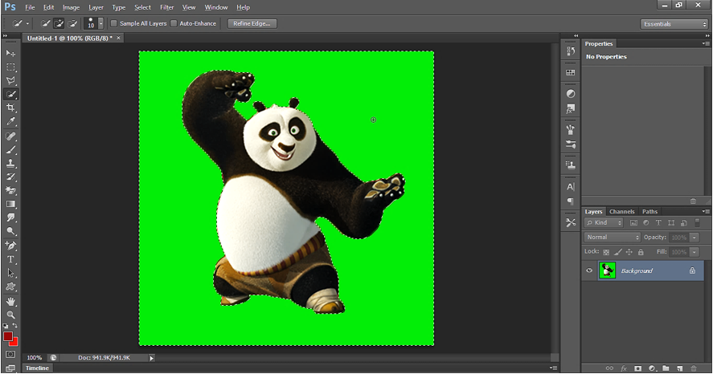Choose Add to Selection mode

point(59,23)
